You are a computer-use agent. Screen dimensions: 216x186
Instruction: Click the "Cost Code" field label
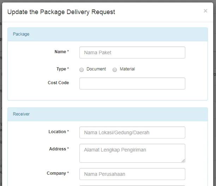coord(58,83)
